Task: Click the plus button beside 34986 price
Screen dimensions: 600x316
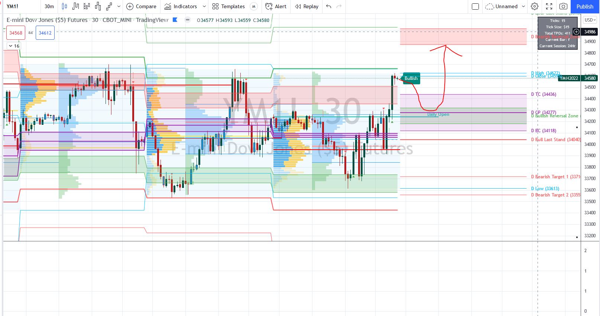Action: [x=576, y=32]
